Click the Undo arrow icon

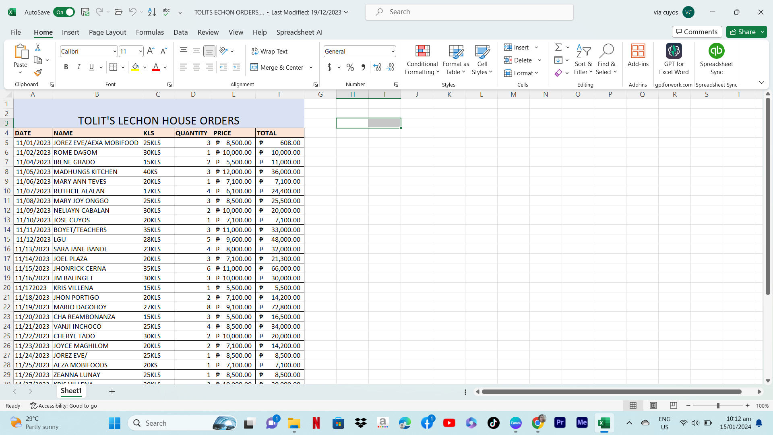coord(132,12)
